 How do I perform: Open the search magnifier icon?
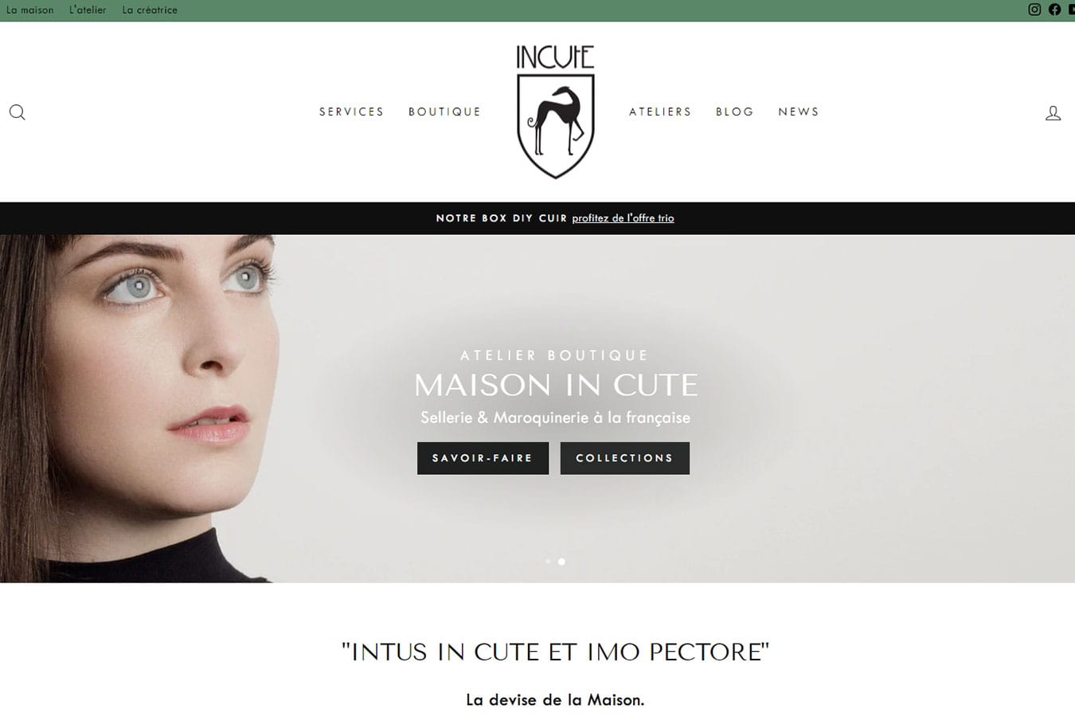[x=17, y=112]
